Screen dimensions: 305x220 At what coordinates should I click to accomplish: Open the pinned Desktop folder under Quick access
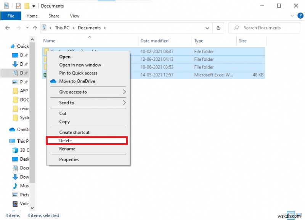click(20, 55)
